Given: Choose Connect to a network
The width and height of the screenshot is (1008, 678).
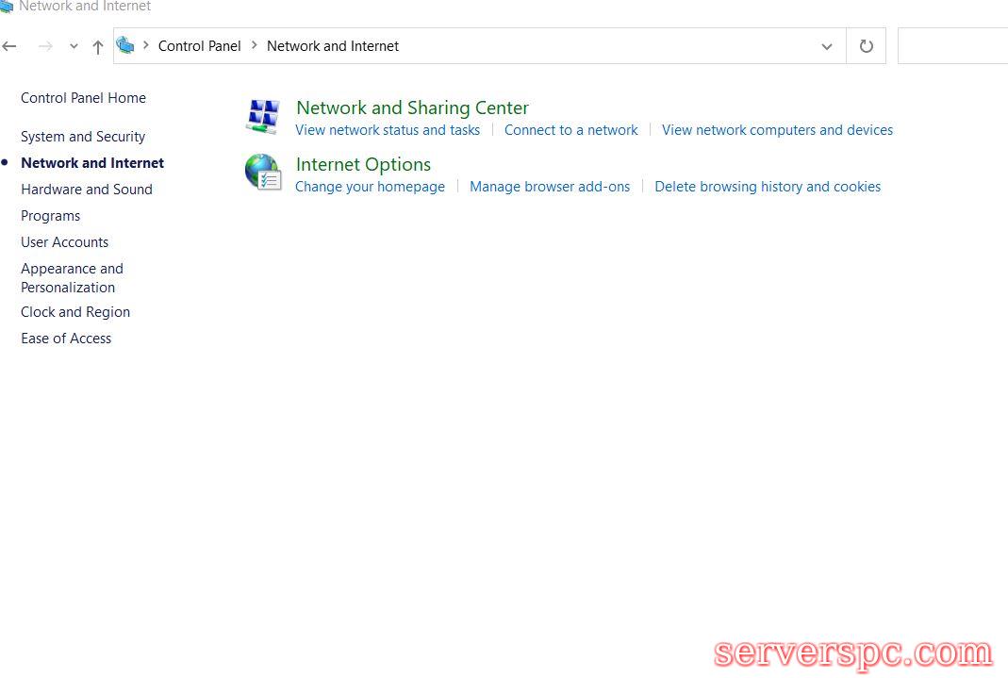Looking at the screenshot, I should 570,130.
